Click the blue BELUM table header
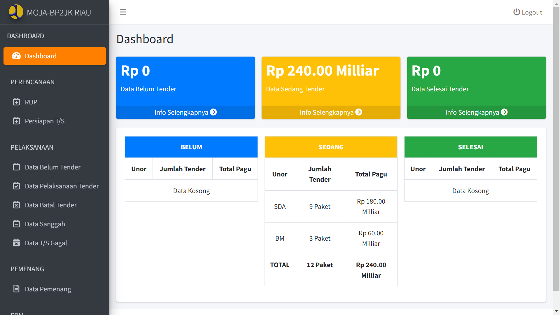 [191, 147]
